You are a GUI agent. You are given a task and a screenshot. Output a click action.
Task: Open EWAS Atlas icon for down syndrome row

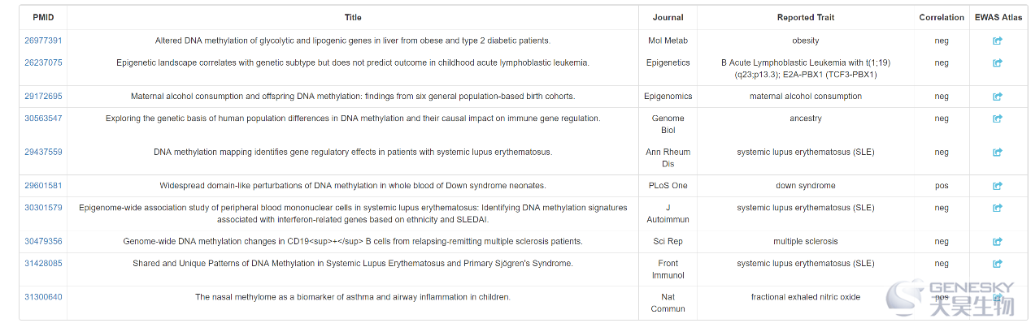tap(998, 186)
